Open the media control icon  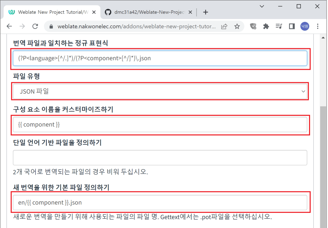point(279,26)
